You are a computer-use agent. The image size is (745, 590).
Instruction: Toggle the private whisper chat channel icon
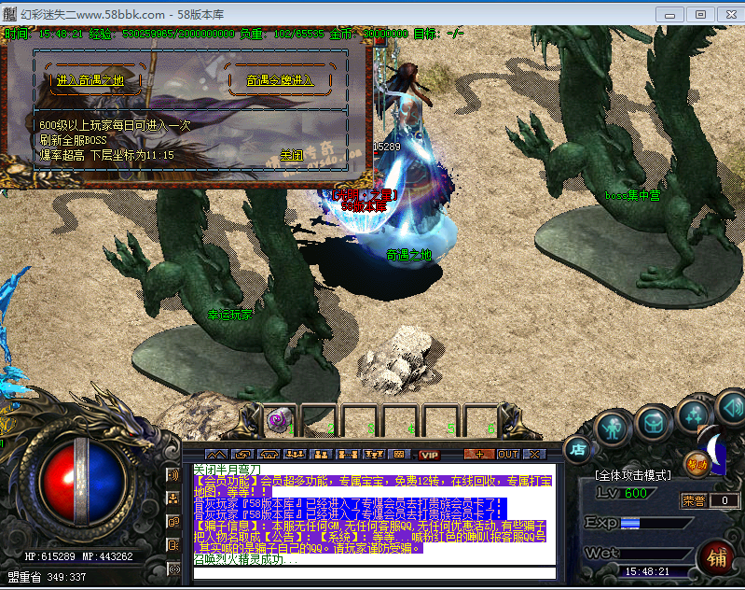click(x=173, y=545)
